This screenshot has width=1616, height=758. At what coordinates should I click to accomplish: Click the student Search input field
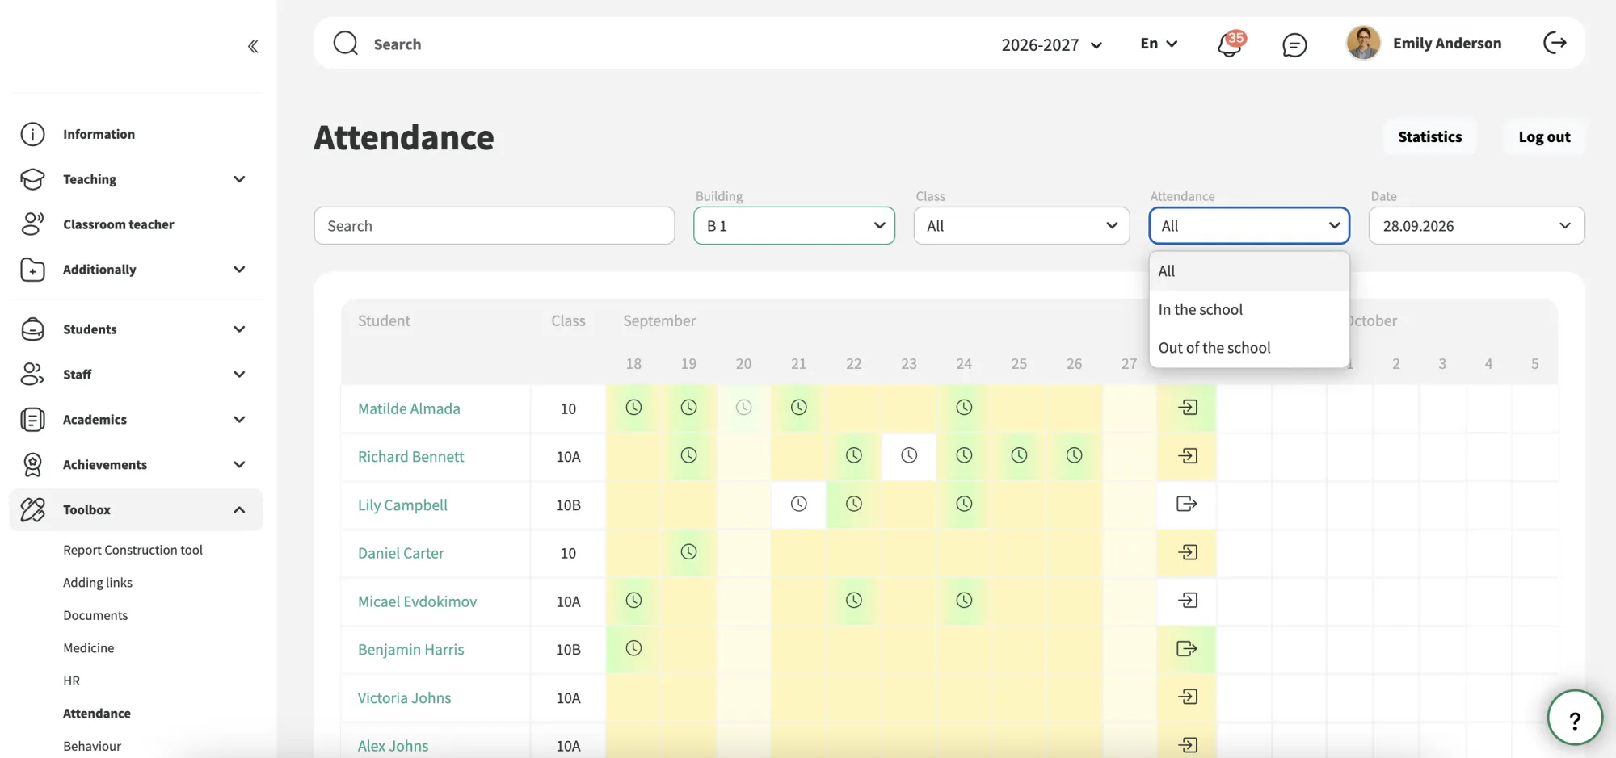point(494,226)
